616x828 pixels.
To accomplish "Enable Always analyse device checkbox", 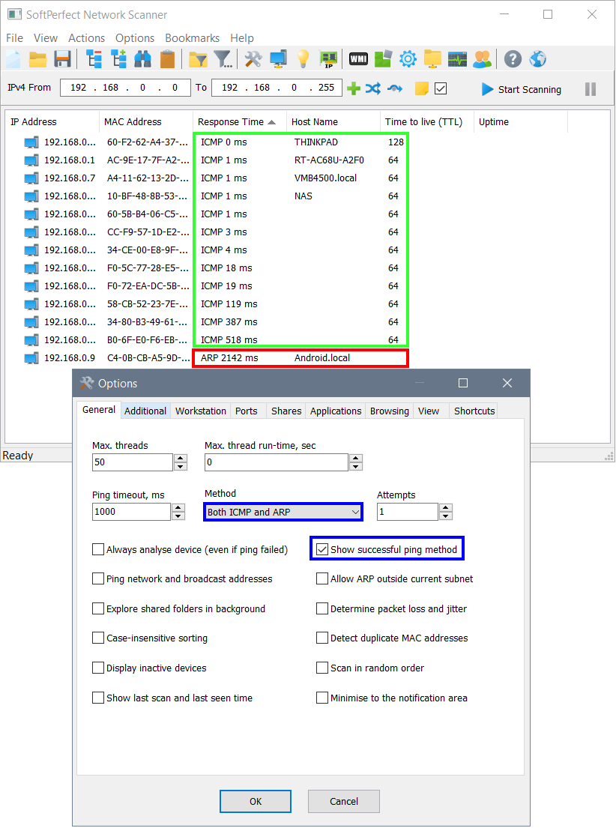I will 97,550.
